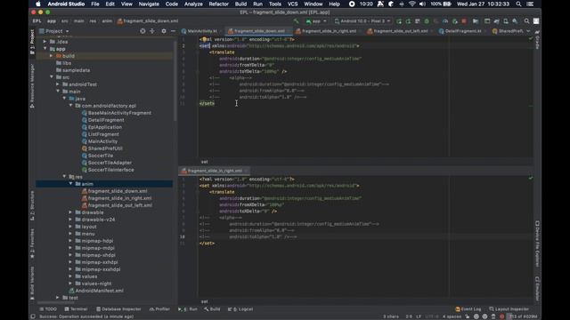Screen dimensions: 570x320
Task: Click the Make Project hammer icon
Action: (x=297, y=21)
